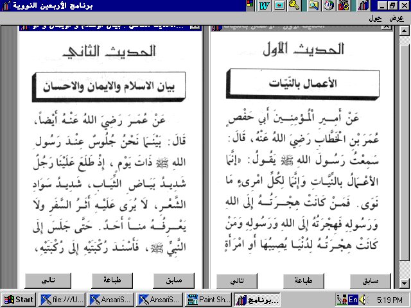
Task: Click the 'En' language indicator in tray
Action: pyautogui.click(x=353, y=299)
